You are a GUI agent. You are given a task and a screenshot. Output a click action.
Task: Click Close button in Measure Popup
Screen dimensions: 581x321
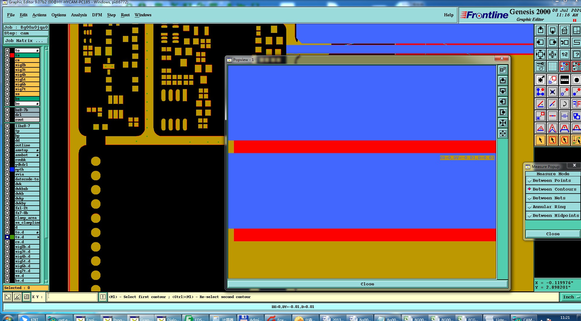[553, 234]
